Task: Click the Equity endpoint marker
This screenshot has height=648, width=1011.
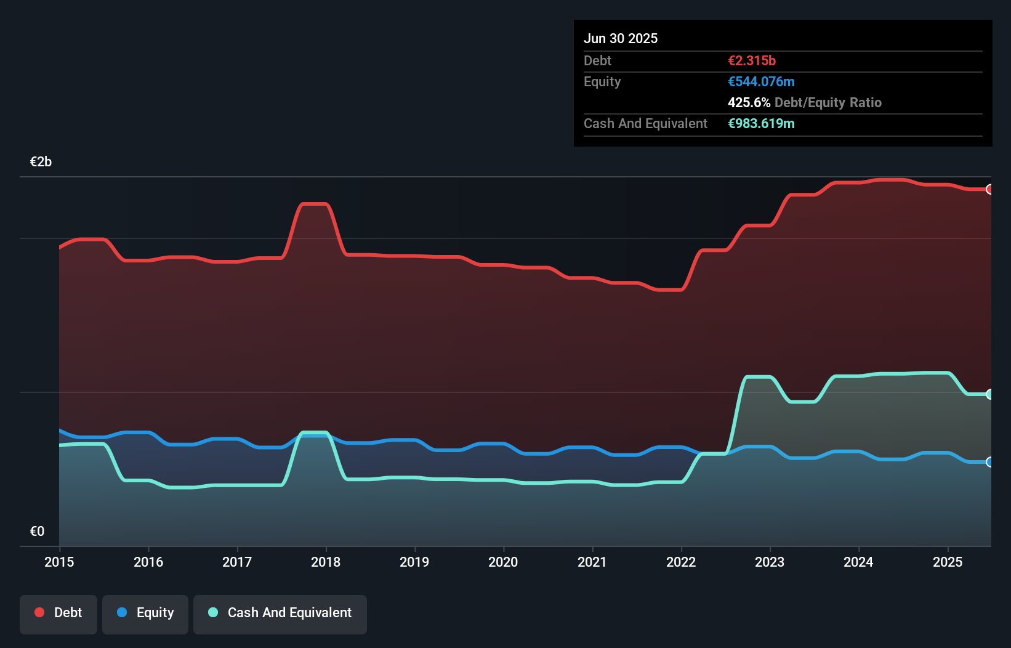Action: [989, 461]
